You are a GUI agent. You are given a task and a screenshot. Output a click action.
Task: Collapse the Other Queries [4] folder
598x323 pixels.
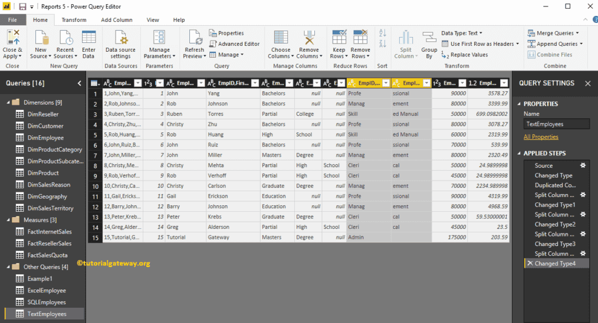[8, 267]
